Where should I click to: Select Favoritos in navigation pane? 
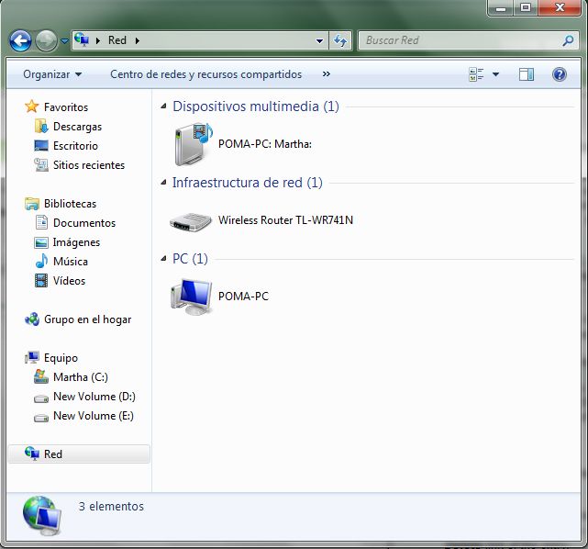point(66,107)
